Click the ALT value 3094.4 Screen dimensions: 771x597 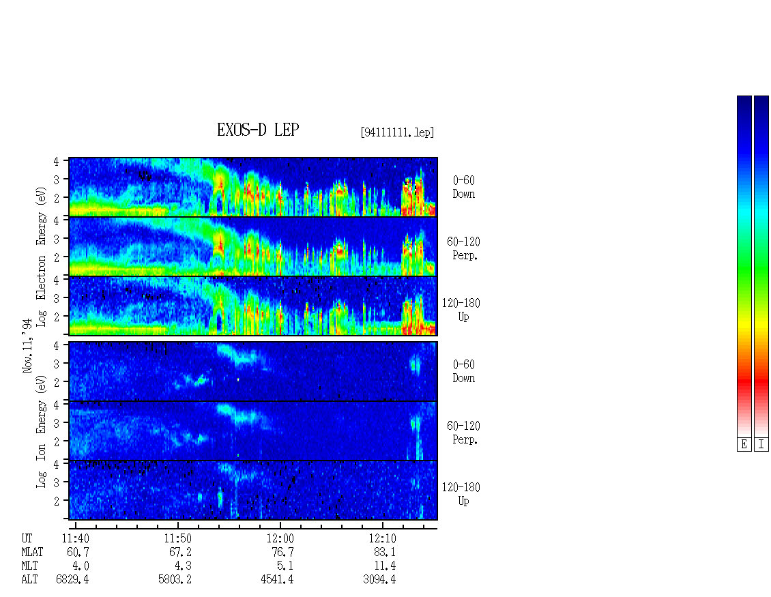coord(379,580)
